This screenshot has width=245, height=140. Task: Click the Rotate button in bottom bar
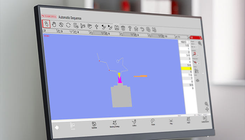(x=153, y=123)
